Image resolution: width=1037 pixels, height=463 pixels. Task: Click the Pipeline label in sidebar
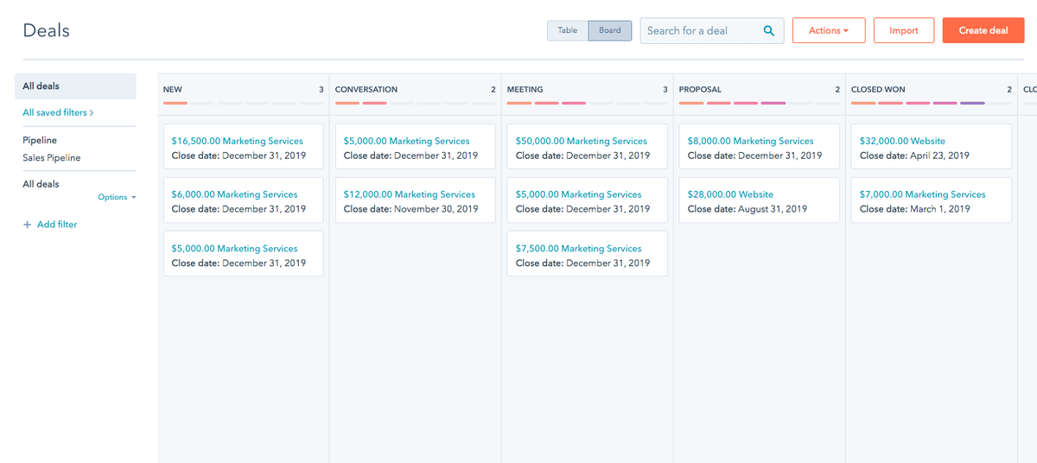[40, 140]
